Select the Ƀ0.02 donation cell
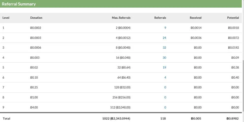244x122 pixels. 34,67
